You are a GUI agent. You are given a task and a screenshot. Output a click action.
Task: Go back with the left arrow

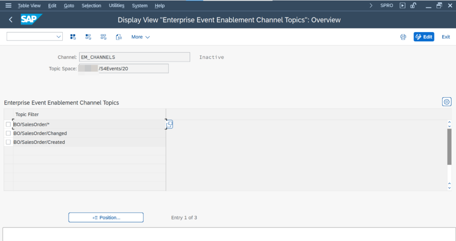coord(11,20)
